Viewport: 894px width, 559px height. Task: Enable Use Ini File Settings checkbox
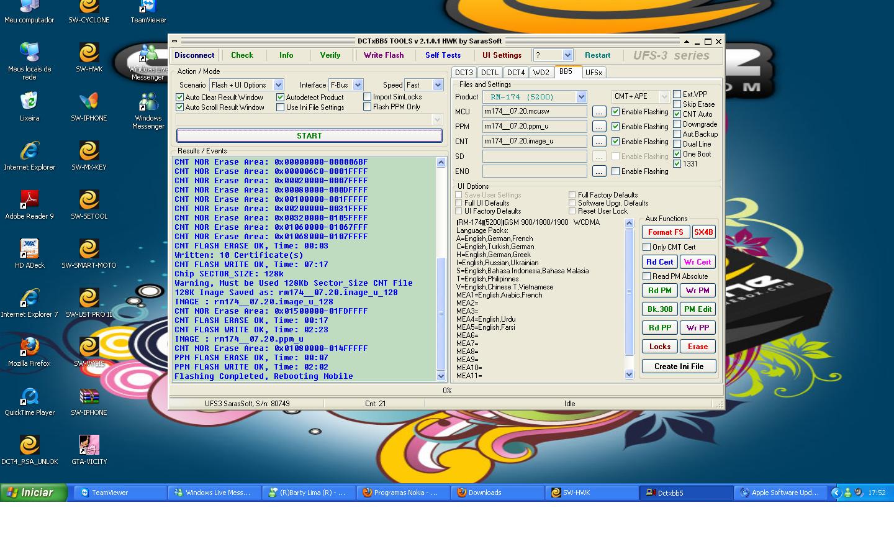280,107
